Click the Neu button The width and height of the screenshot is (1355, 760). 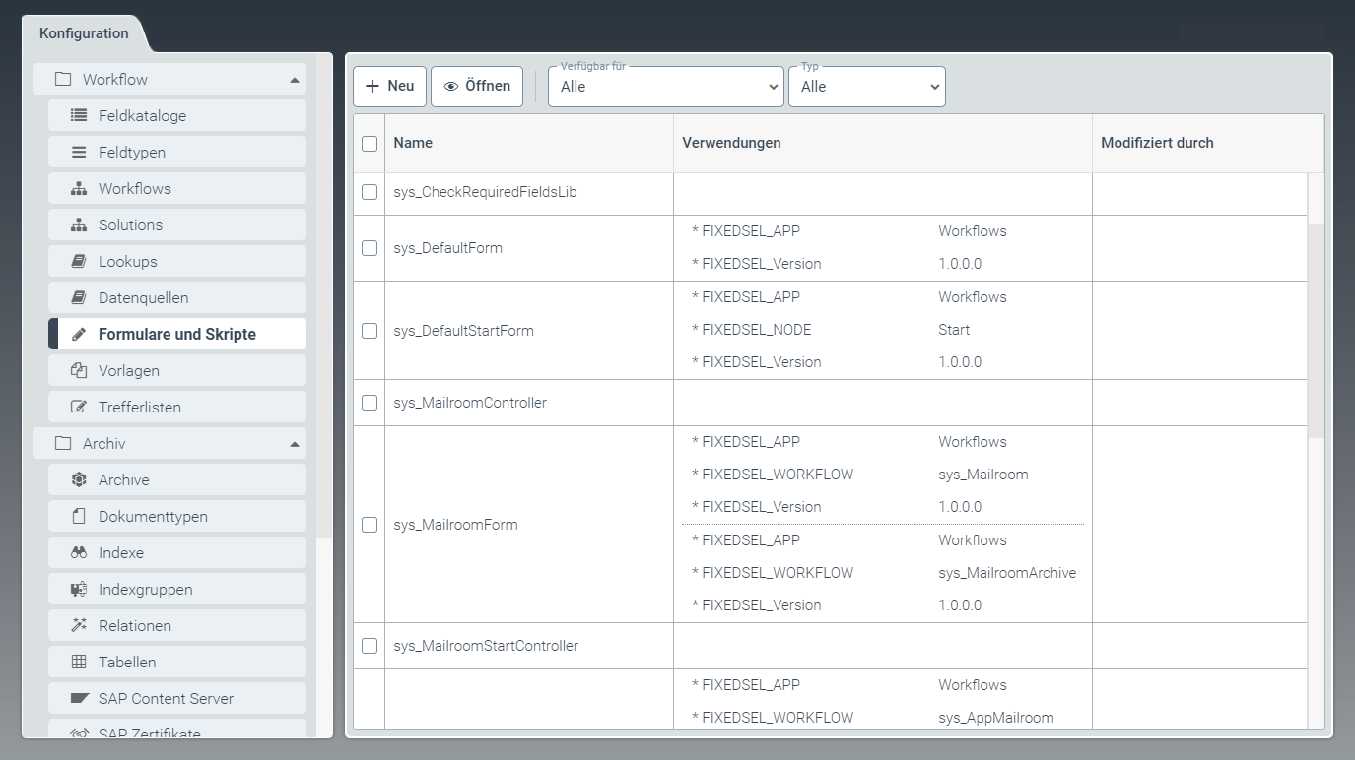(389, 87)
